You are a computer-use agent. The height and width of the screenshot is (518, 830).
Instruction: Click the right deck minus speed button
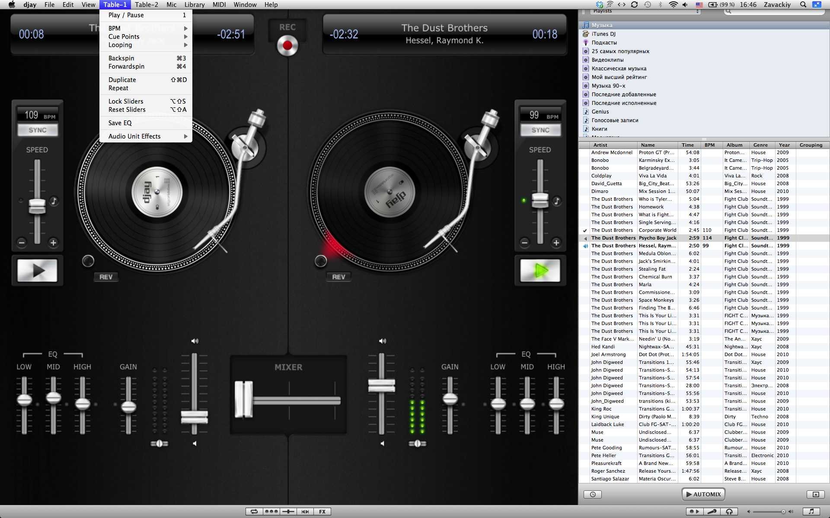524,243
